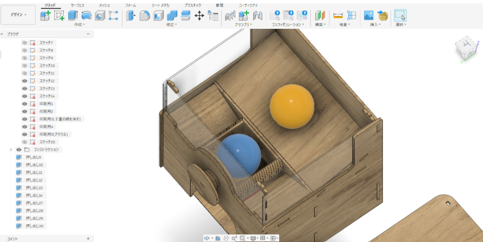Click the ViewCube in the corner
The height and width of the screenshot is (242, 483).
tap(466, 49)
